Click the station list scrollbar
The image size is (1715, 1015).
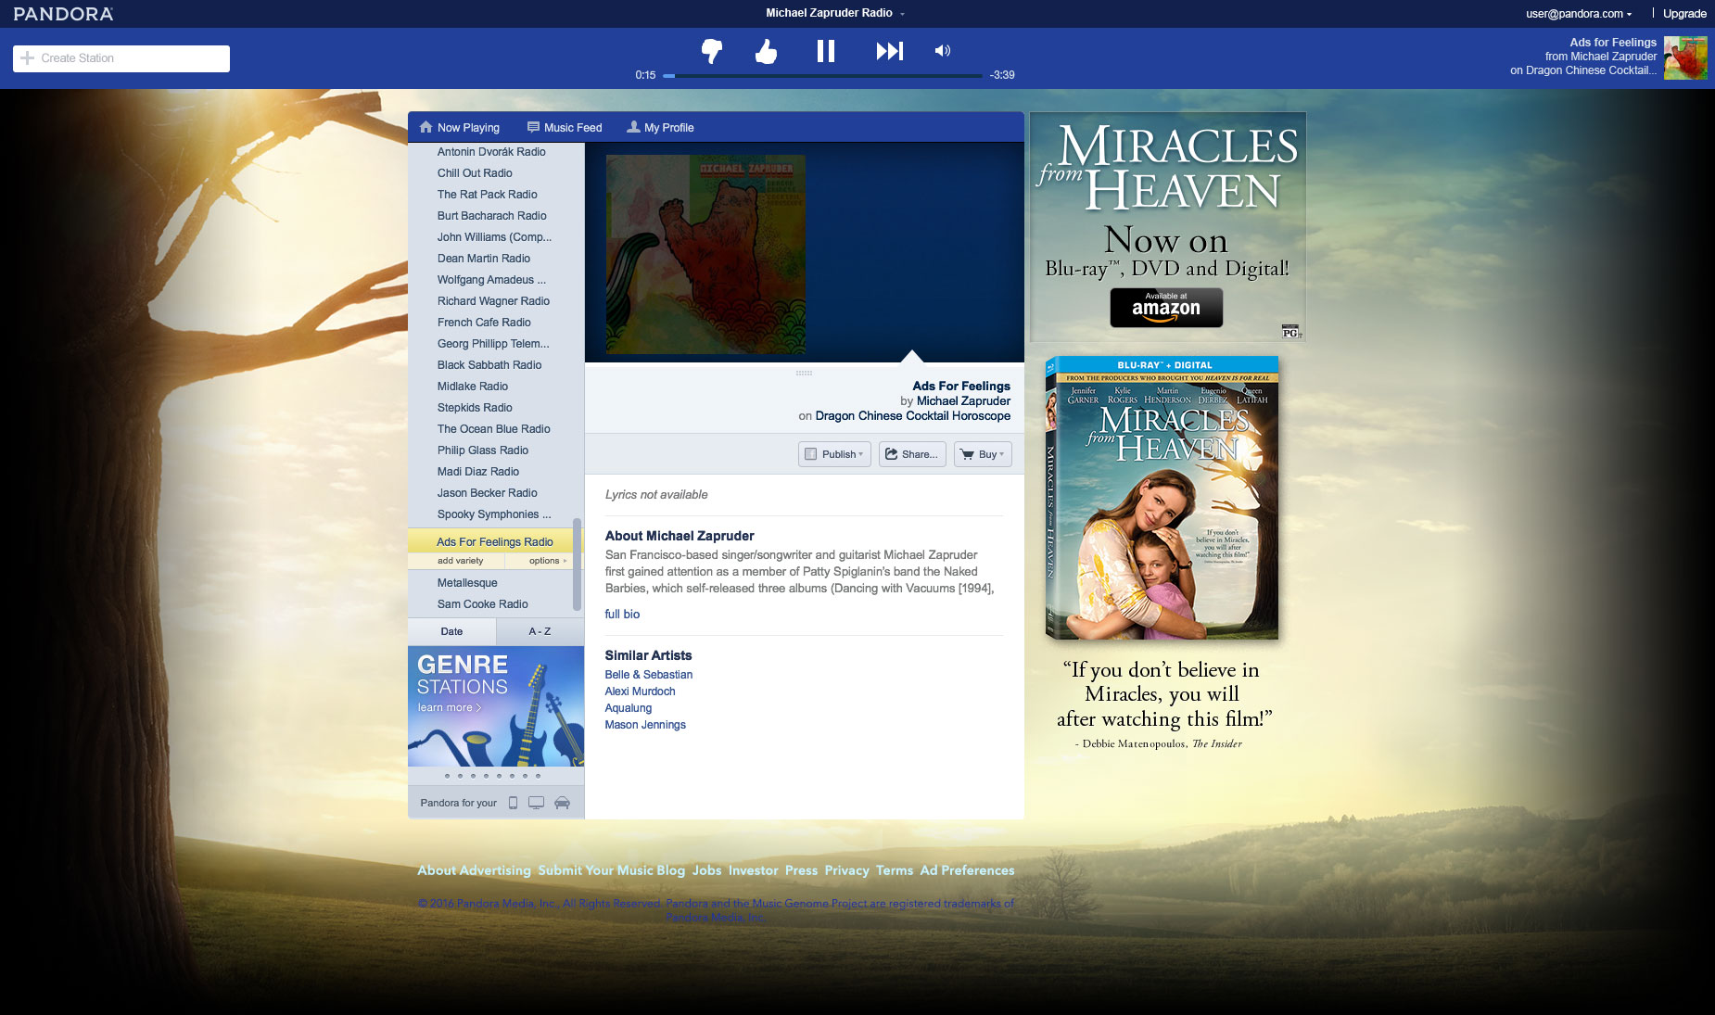[x=578, y=564]
